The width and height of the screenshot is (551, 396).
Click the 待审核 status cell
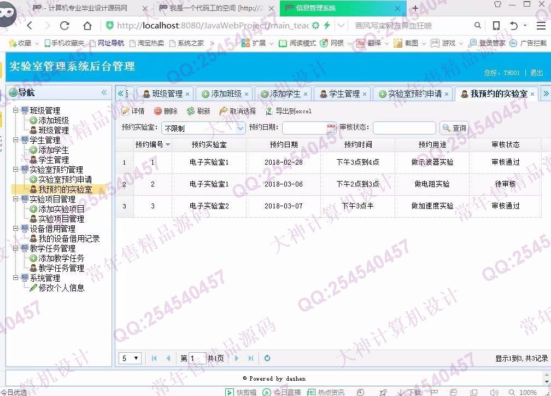[505, 184]
